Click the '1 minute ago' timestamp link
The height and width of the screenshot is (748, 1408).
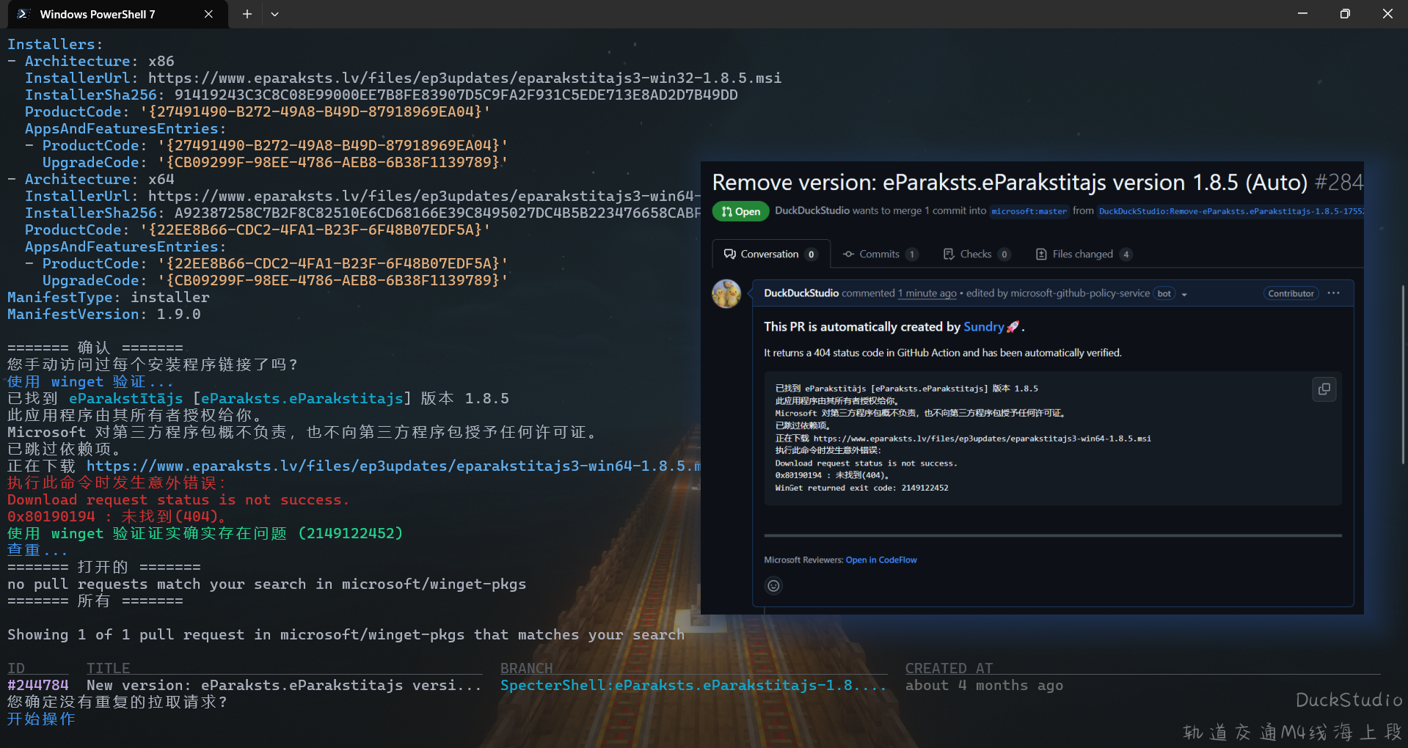pos(927,293)
